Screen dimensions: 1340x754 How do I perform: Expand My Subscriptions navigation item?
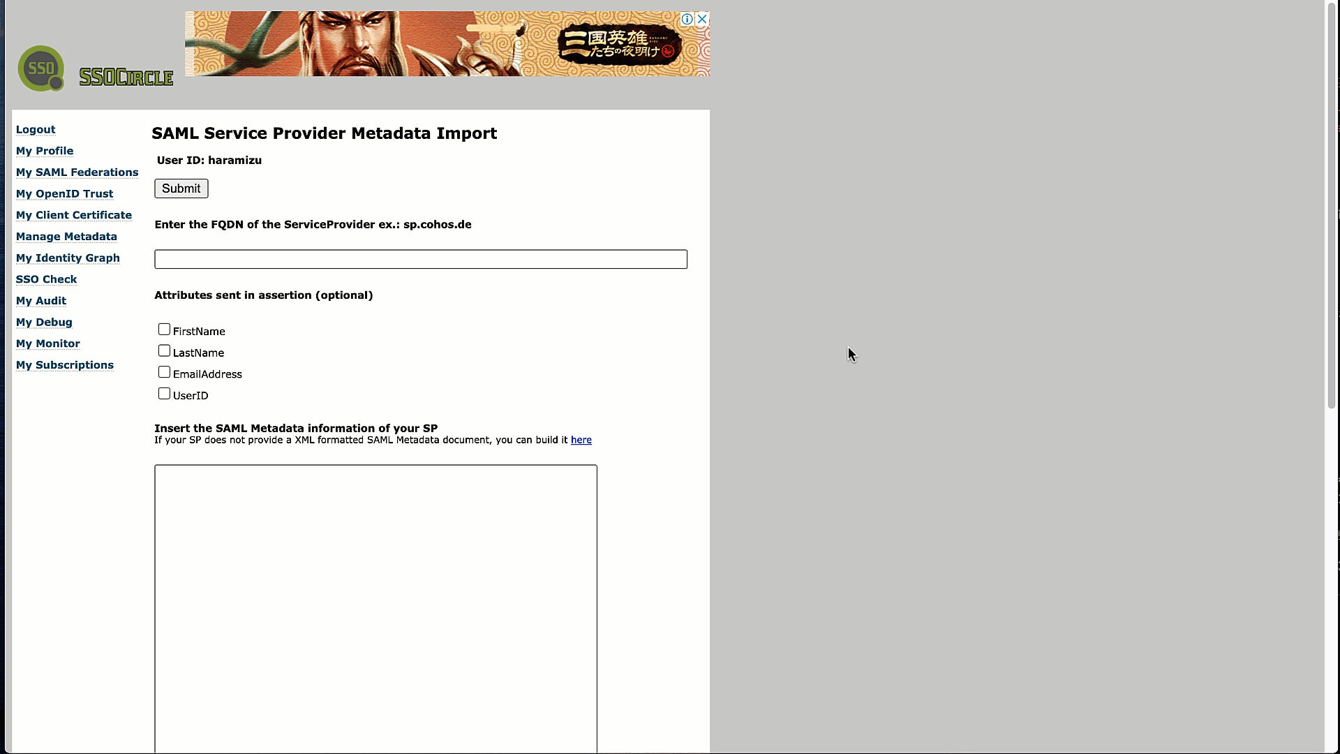click(64, 364)
